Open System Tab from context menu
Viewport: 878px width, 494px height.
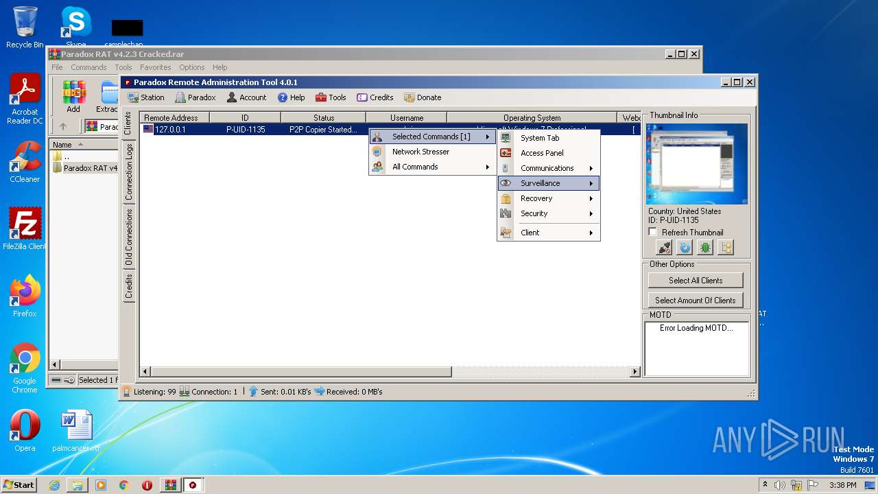point(549,138)
